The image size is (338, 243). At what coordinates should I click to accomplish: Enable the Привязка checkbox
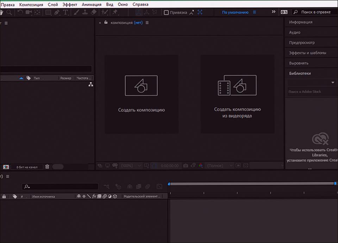(166, 13)
